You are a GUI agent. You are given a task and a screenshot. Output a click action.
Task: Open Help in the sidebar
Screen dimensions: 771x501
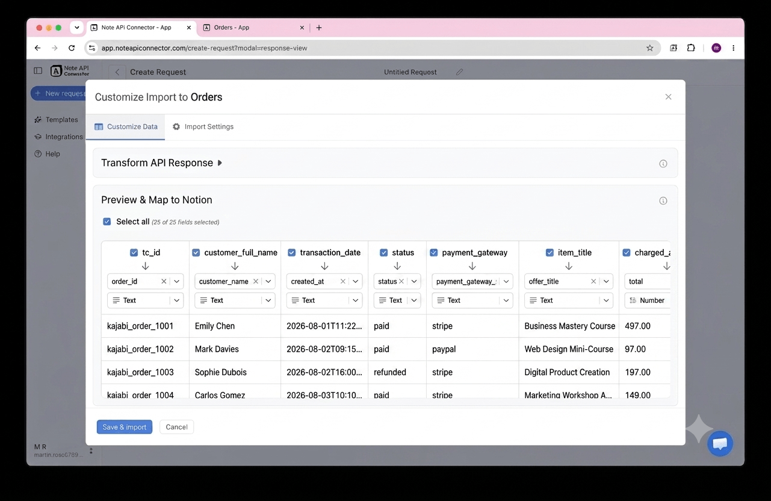pyautogui.click(x=47, y=154)
